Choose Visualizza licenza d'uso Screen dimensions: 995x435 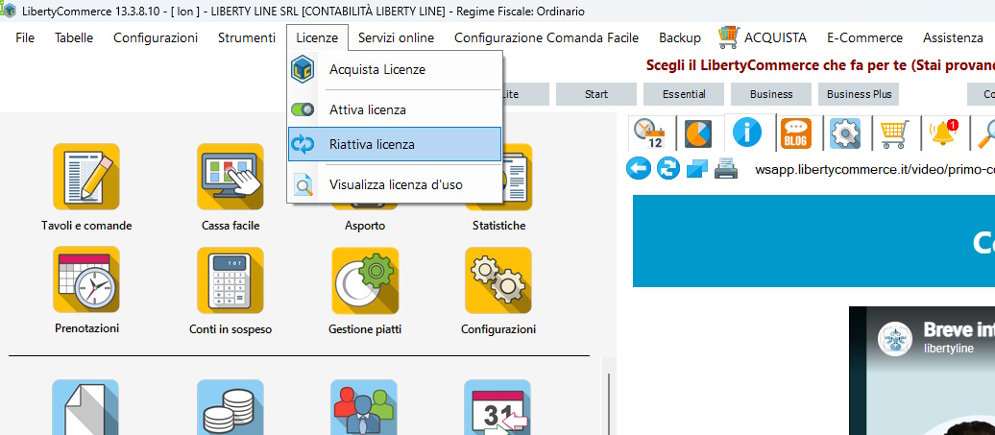tap(394, 185)
